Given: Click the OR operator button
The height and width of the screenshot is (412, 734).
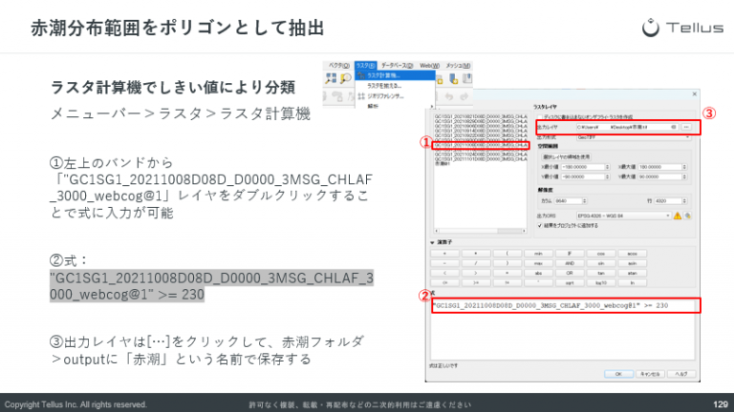Looking at the screenshot, I should click(x=570, y=274).
